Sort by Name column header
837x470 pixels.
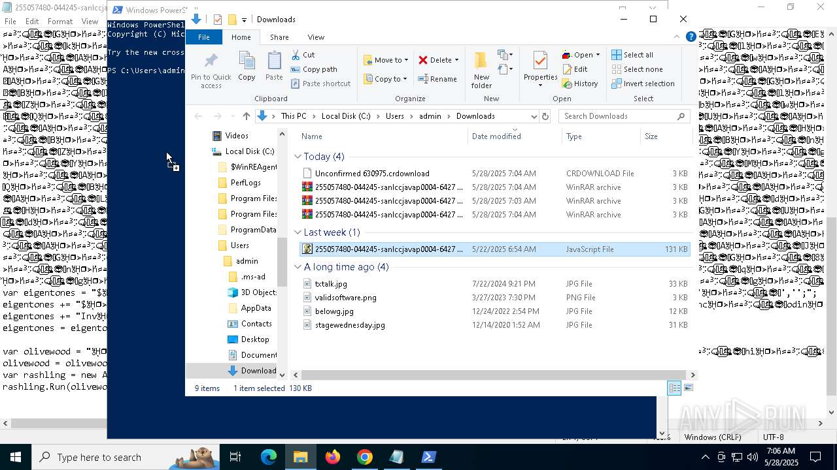click(382, 136)
